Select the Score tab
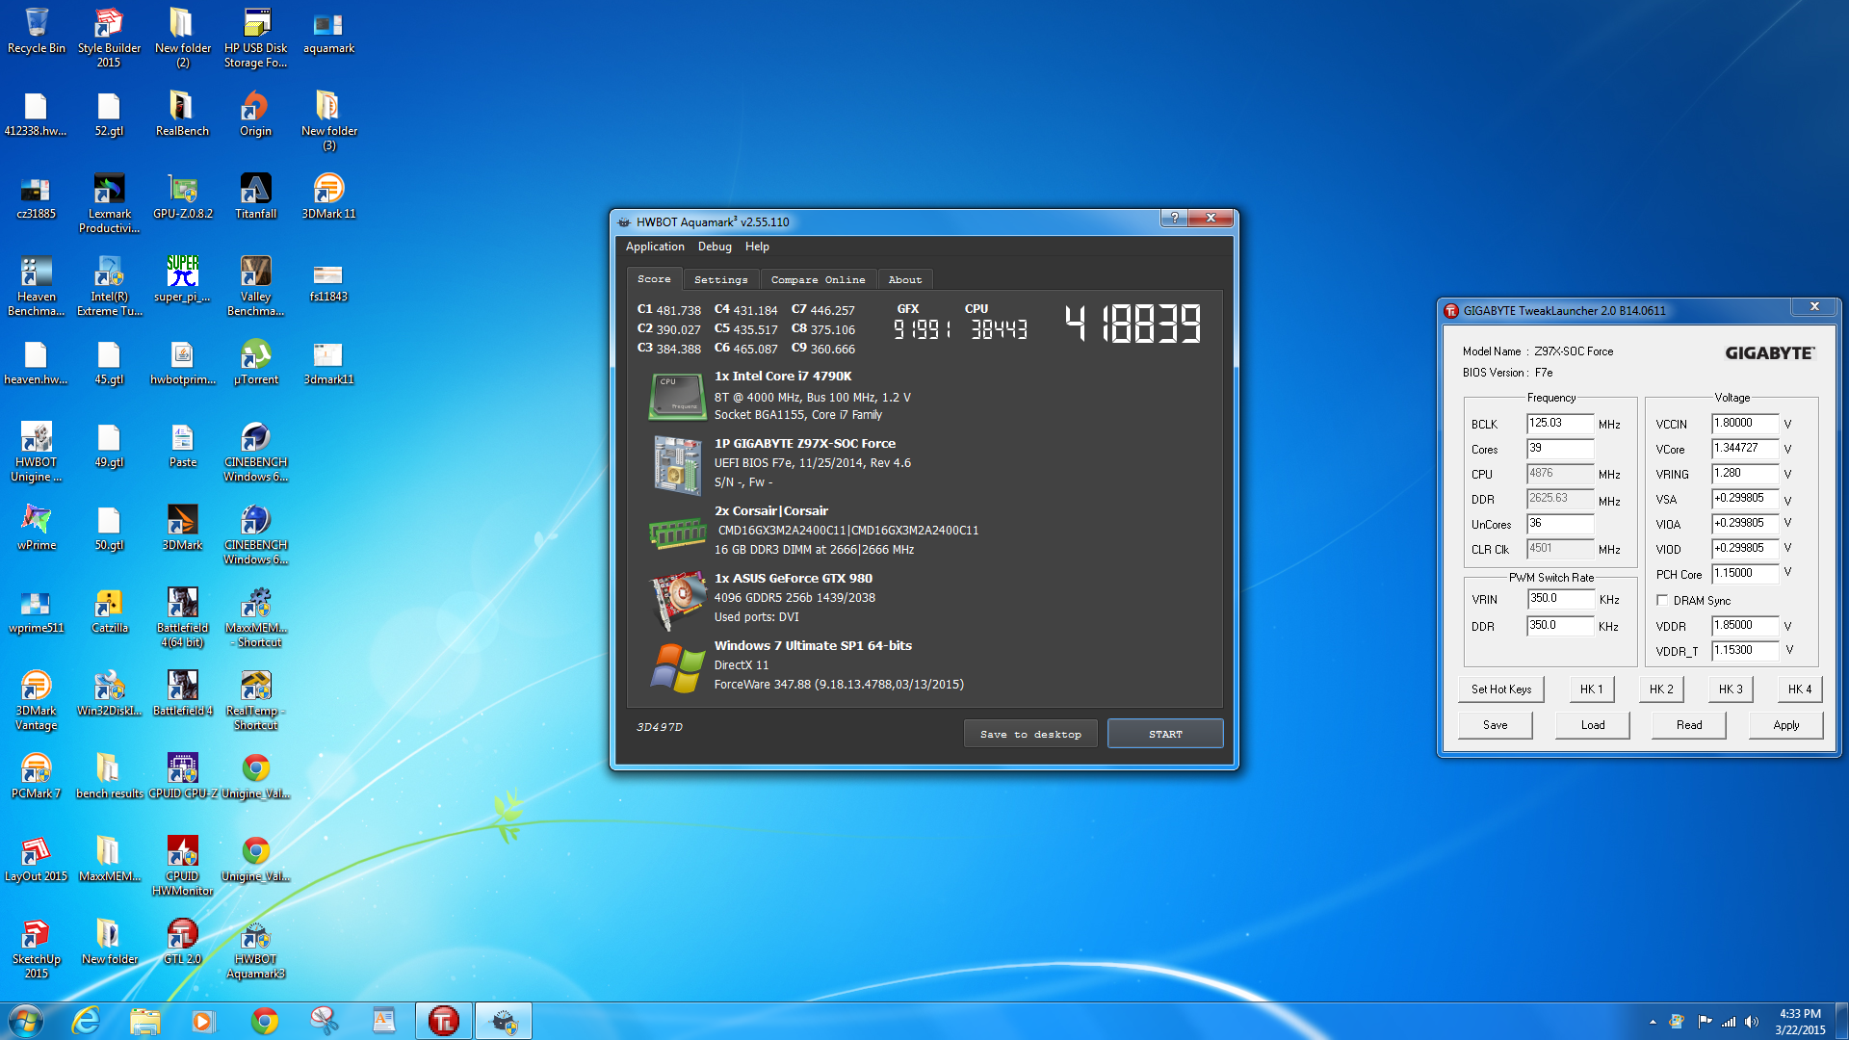 click(x=654, y=278)
